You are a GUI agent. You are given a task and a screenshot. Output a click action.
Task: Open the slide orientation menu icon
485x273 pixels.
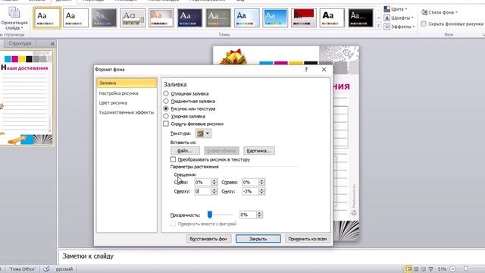click(14, 12)
